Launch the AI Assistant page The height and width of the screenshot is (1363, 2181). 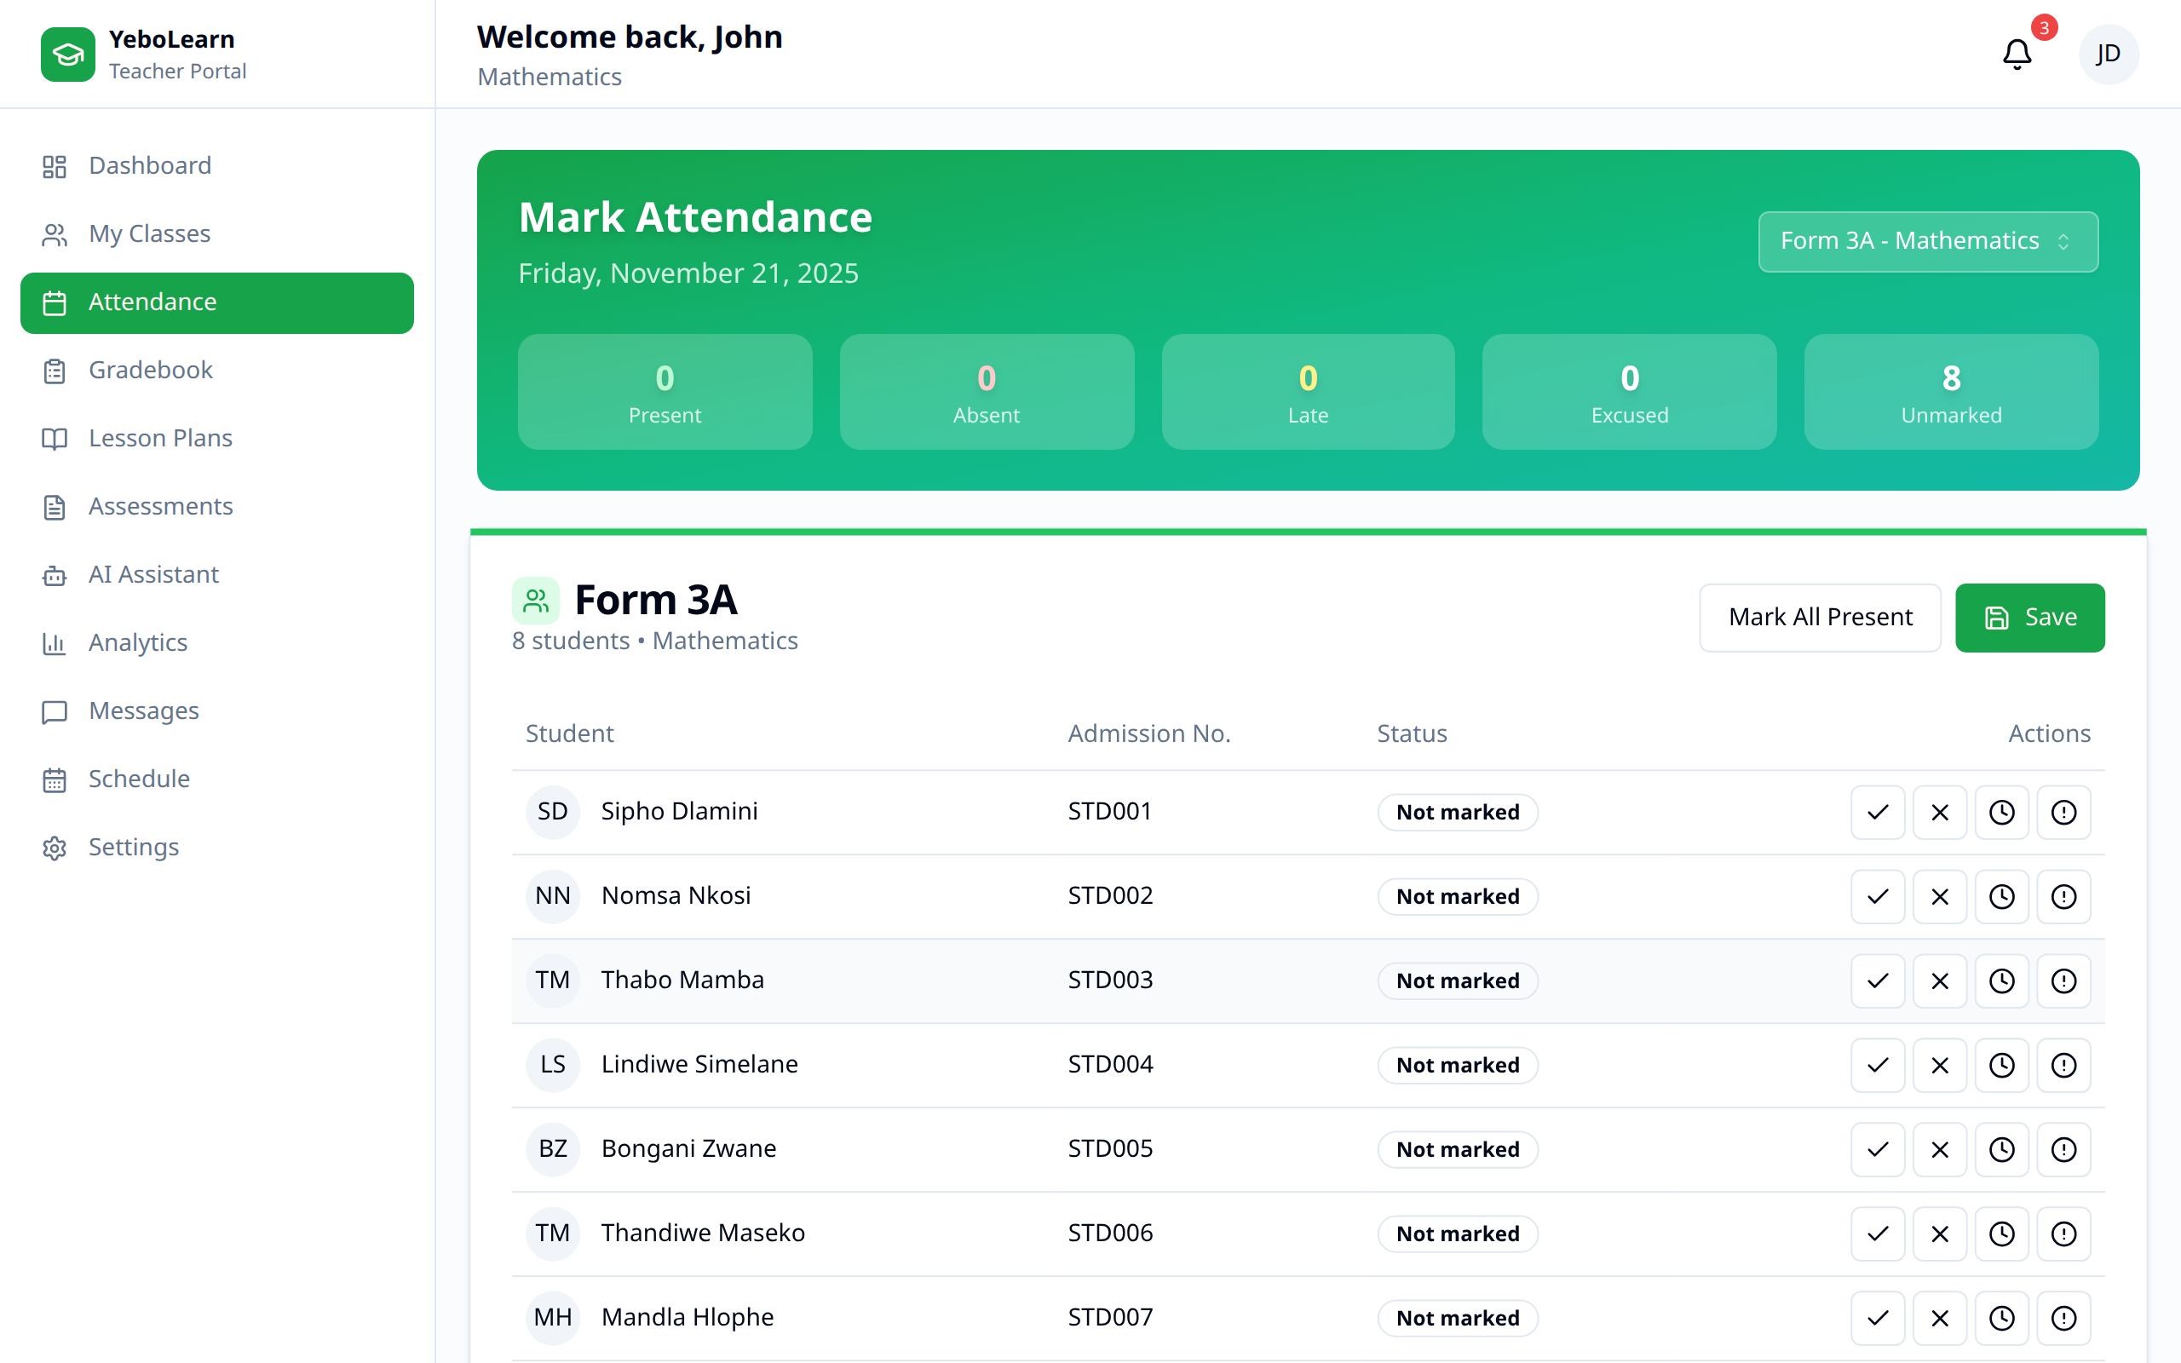(216, 575)
